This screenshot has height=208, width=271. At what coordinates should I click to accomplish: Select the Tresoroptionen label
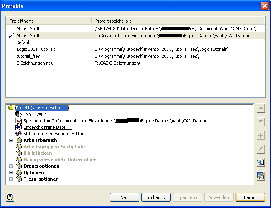click(x=41, y=179)
